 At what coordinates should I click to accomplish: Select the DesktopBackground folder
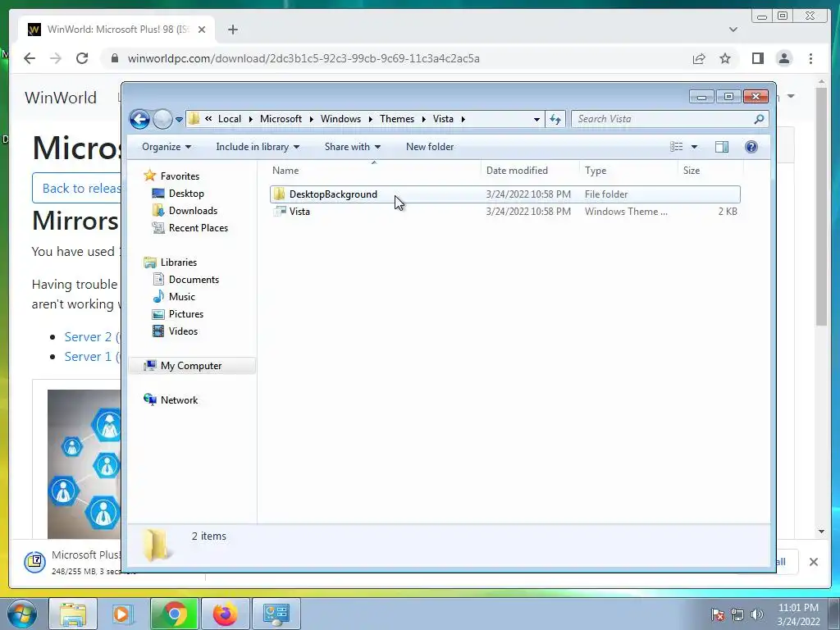(x=505, y=194)
